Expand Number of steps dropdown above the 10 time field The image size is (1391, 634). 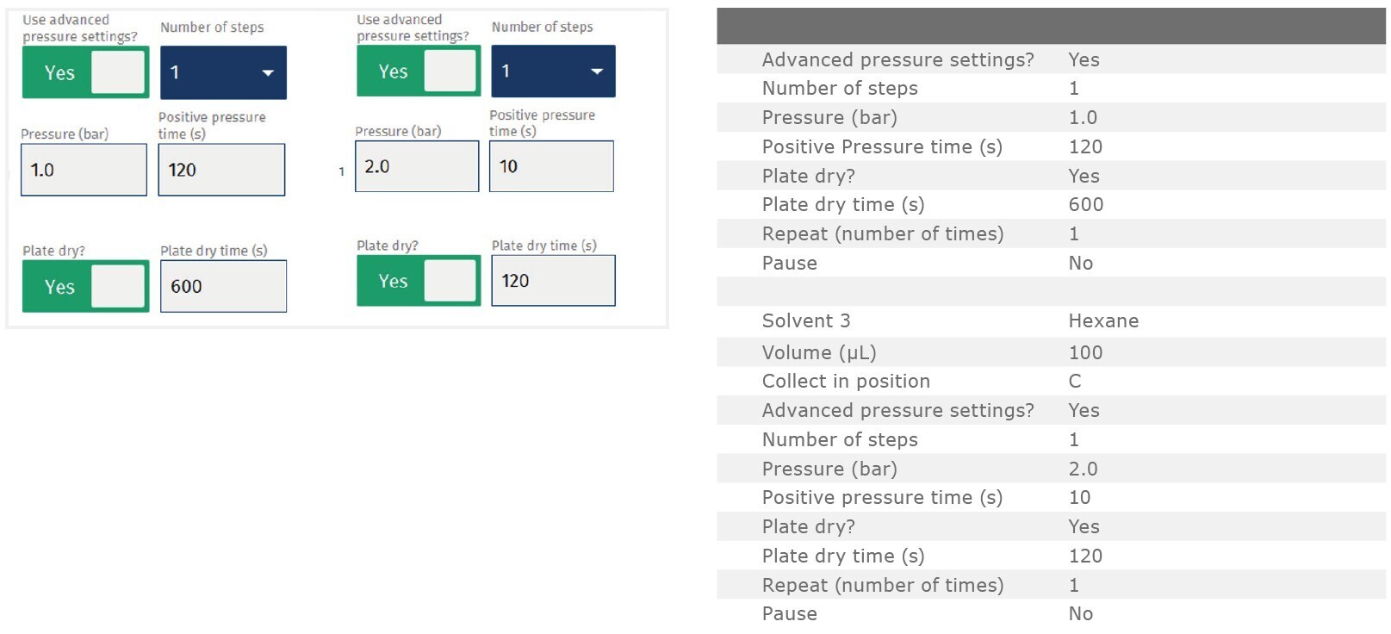(x=553, y=71)
